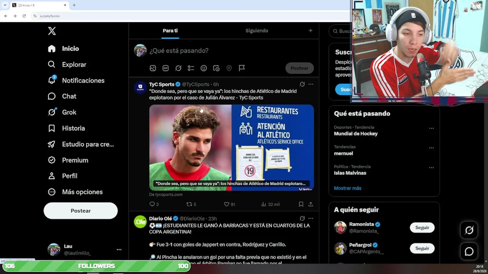Click the Postear button in the composer
The height and width of the screenshot is (274, 488).
(x=299, y=68)
